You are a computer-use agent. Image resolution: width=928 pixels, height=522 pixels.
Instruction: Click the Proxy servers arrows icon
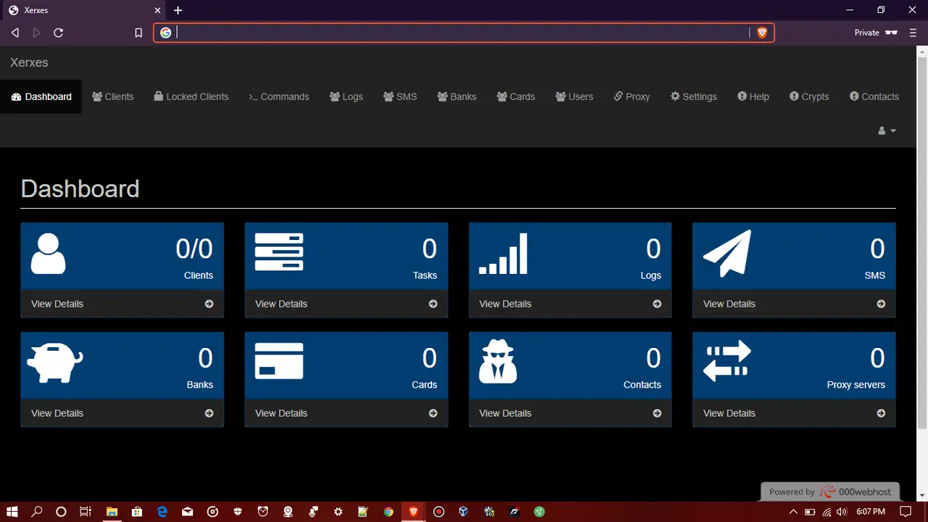click(727, 361)
